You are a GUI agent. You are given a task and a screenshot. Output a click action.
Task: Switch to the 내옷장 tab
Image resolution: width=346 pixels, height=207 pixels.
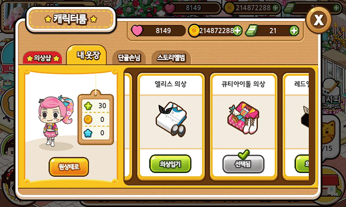click(x=87, y=55)
